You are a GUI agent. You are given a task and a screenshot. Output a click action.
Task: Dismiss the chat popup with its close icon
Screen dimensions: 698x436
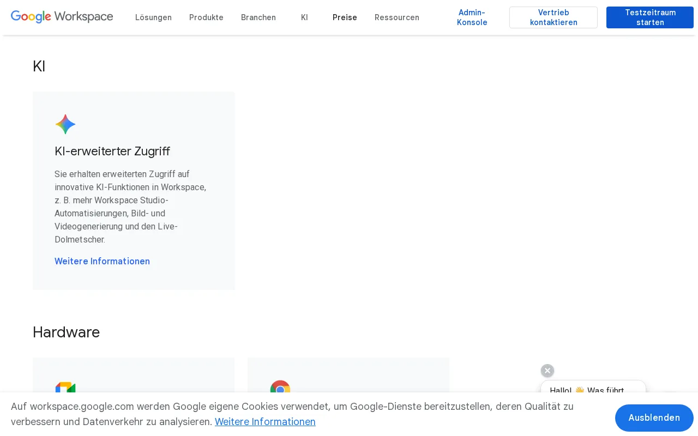coord(547,371)
